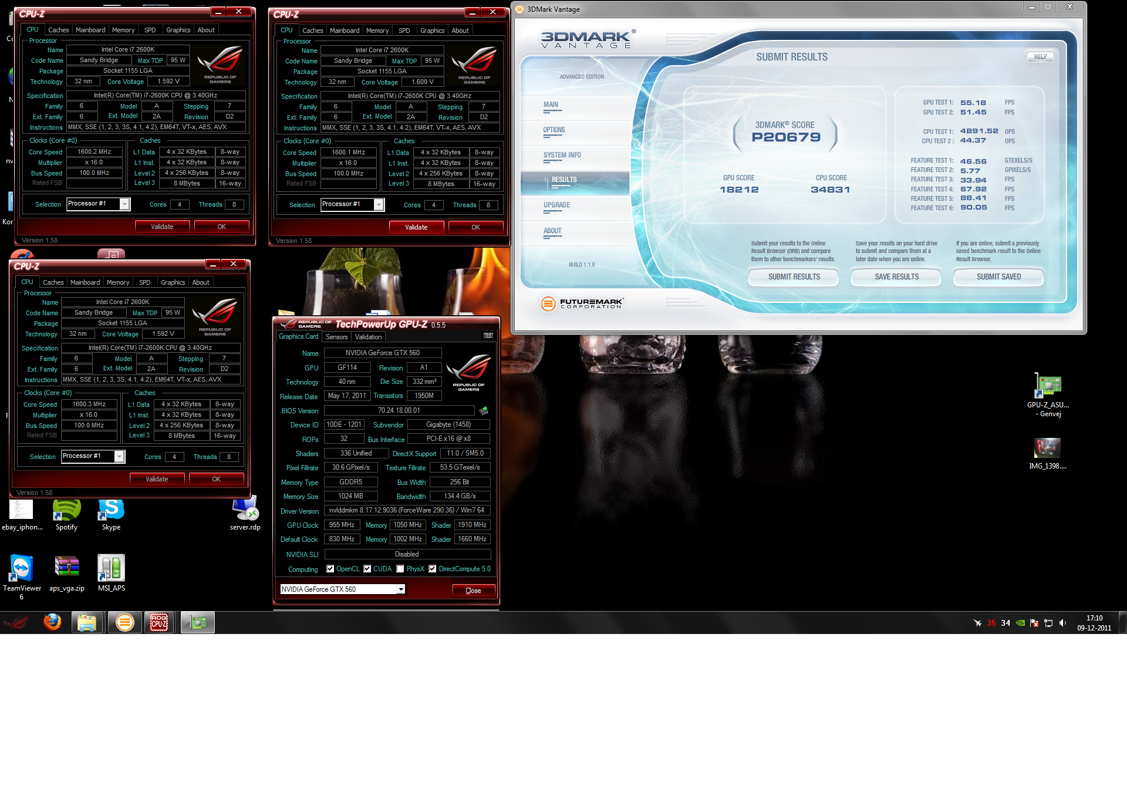Switch to 3DMark Vantage taskbar button

tap(124, 622)
